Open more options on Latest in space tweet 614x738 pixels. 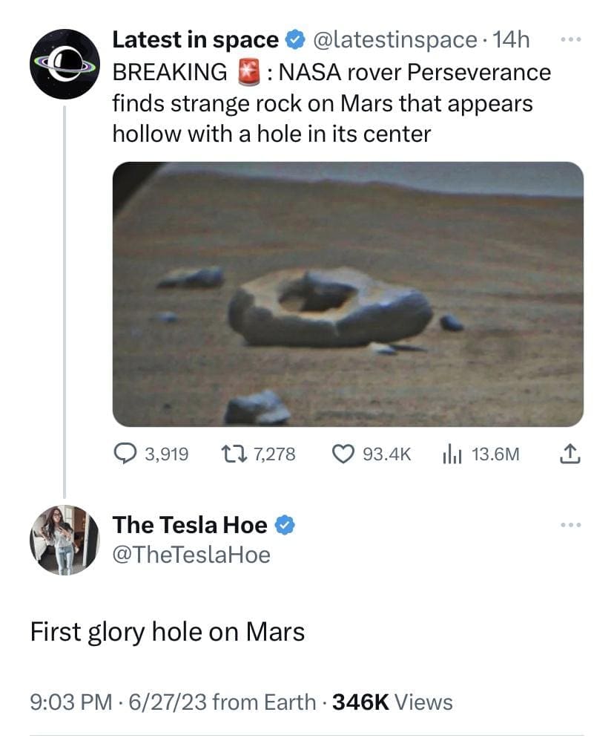click(571, 39)
